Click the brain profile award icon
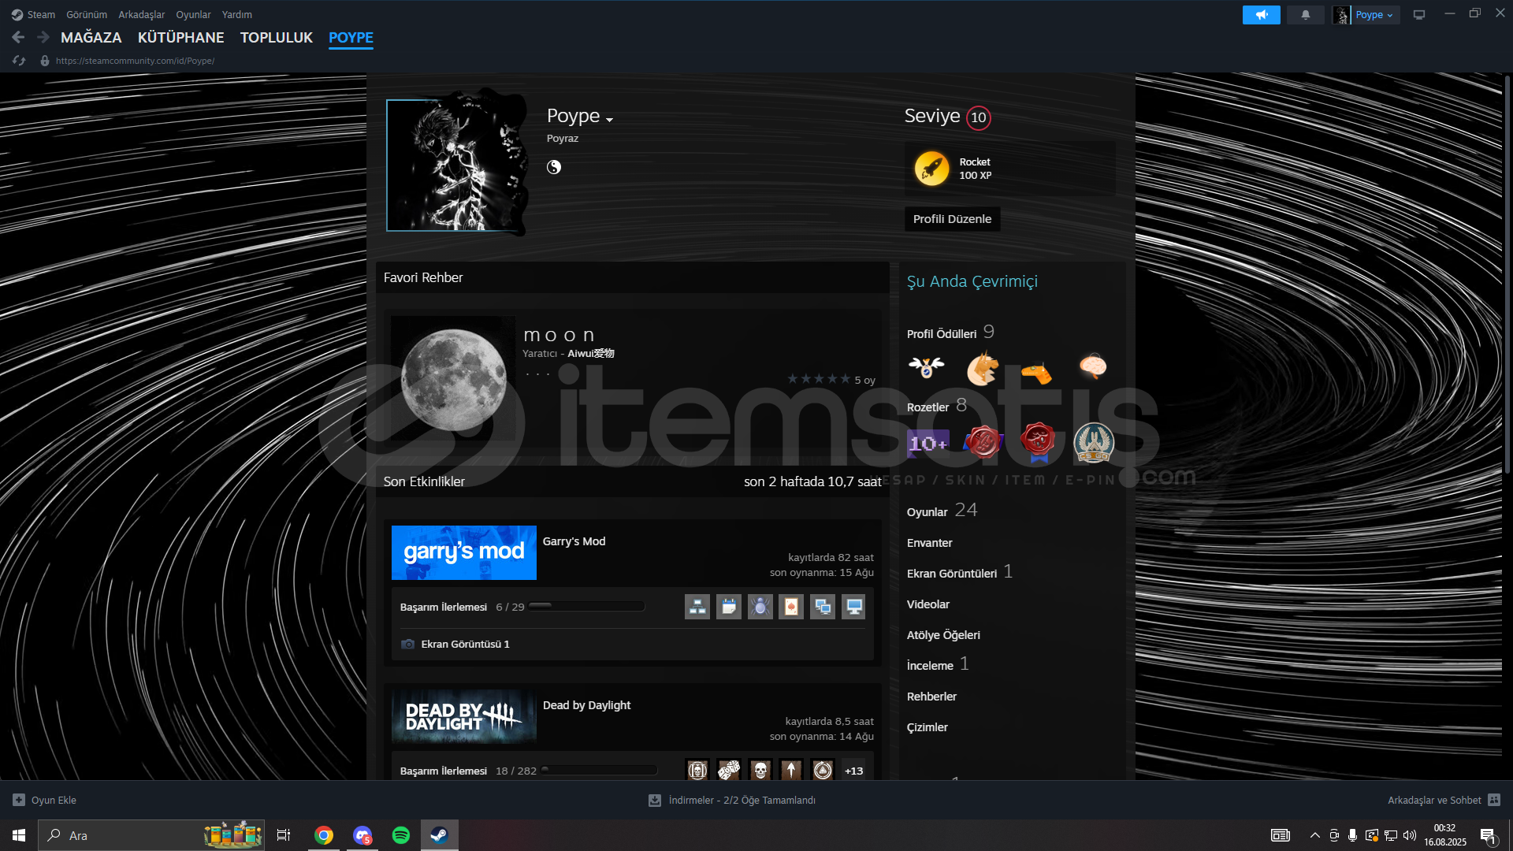Image resolution: width=1513 pixels, height=851 pixels. [1093, 366]
